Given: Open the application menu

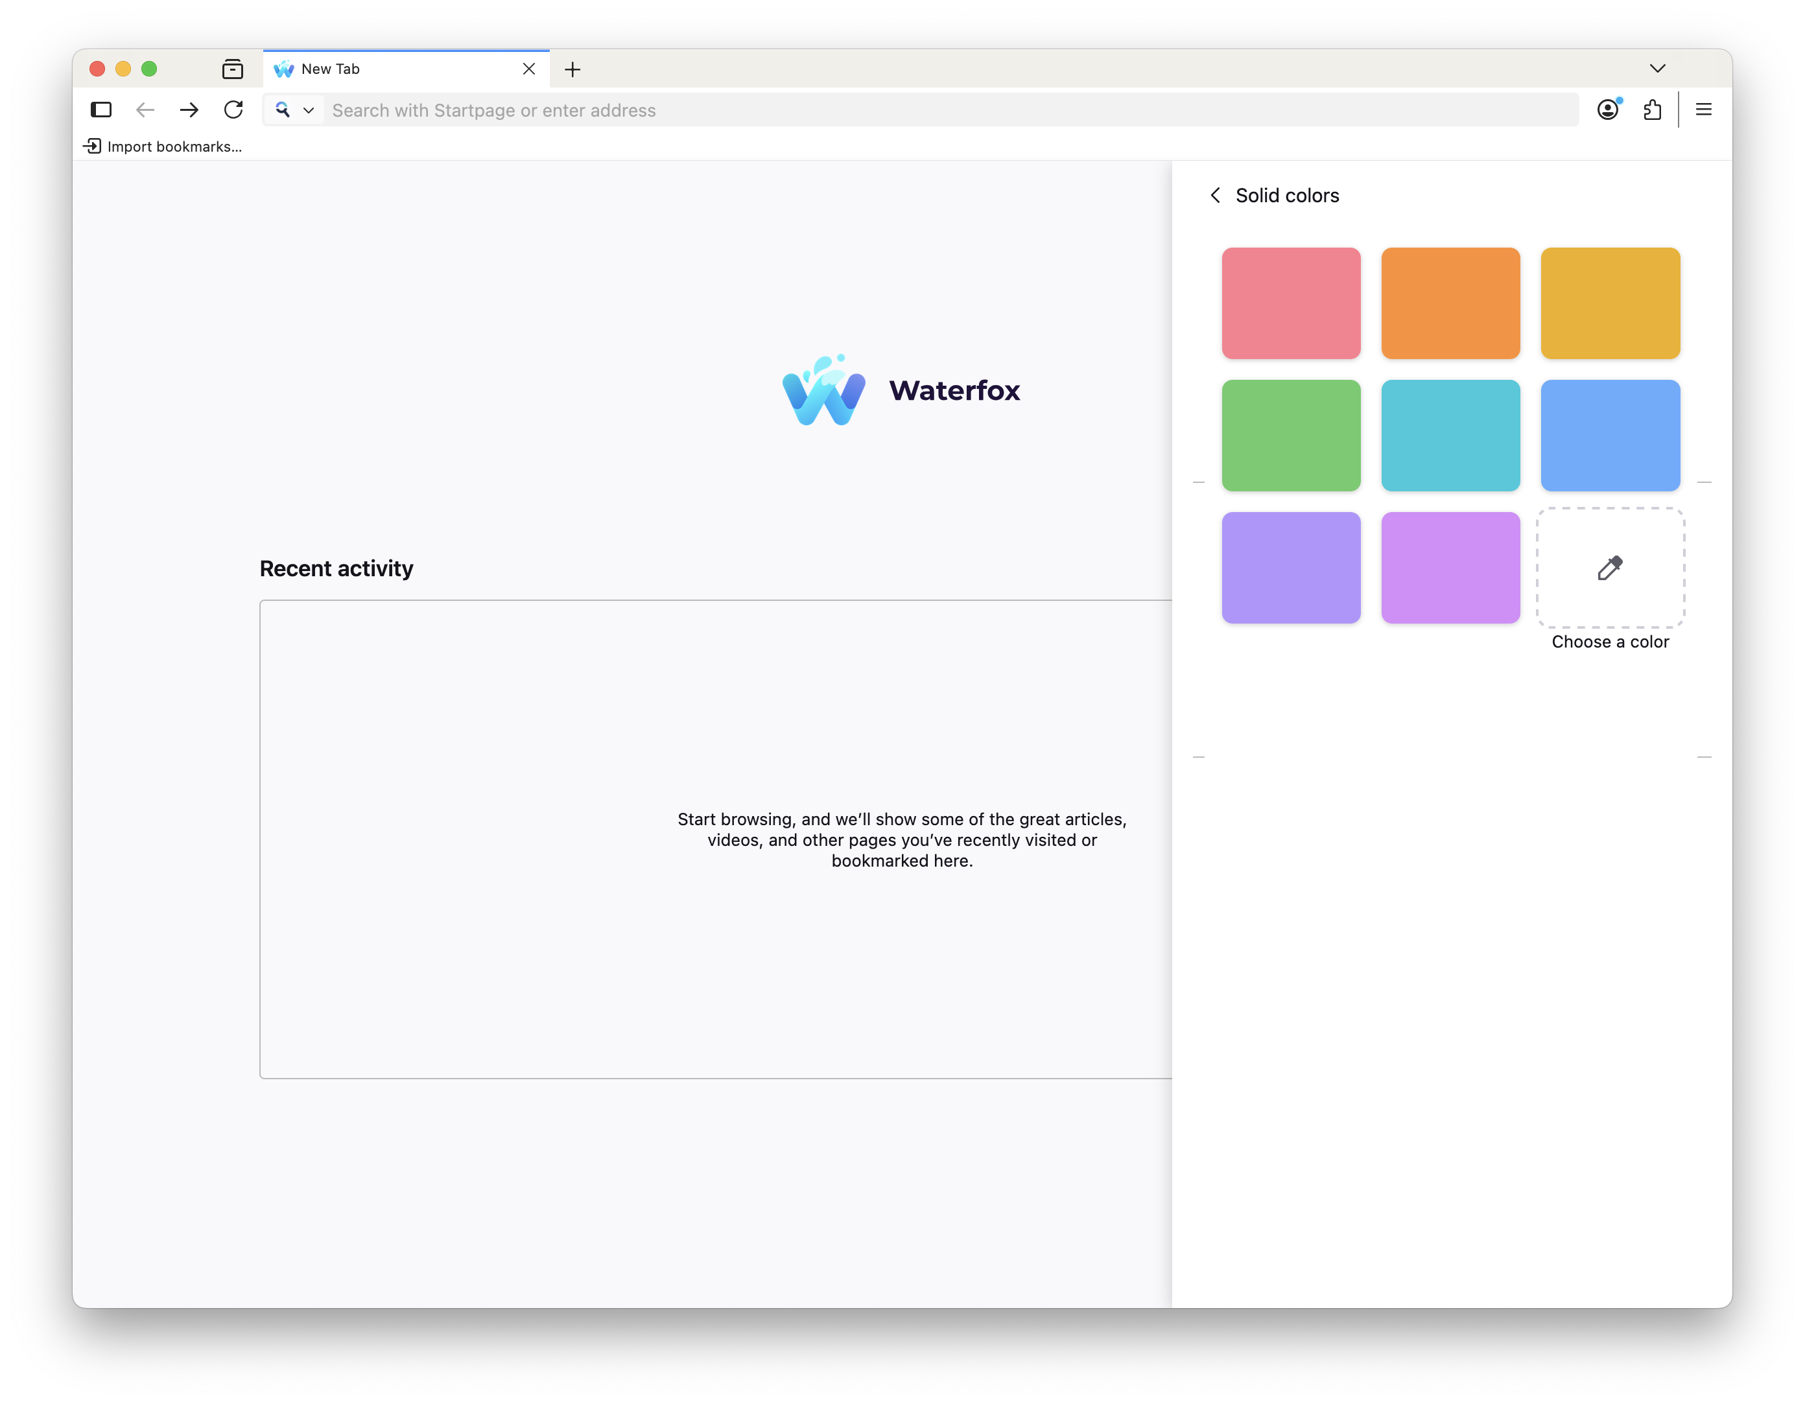Looking at the screenshot, I should [1703, 109].
